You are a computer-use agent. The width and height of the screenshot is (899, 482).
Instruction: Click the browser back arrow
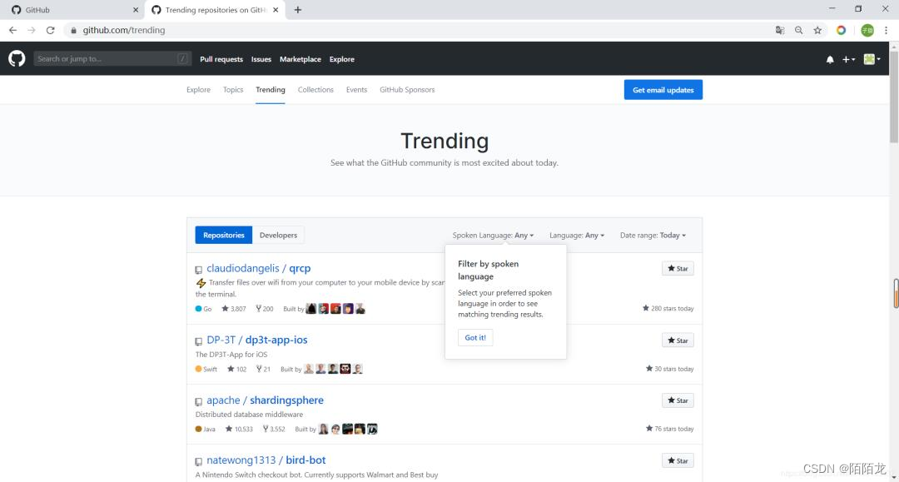pos(12,30)
